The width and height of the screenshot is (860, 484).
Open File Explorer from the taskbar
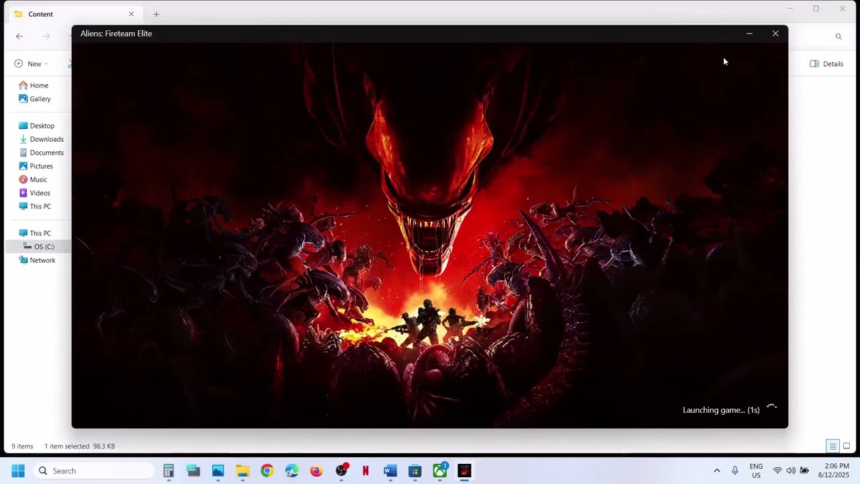click(x=243, y=471)
